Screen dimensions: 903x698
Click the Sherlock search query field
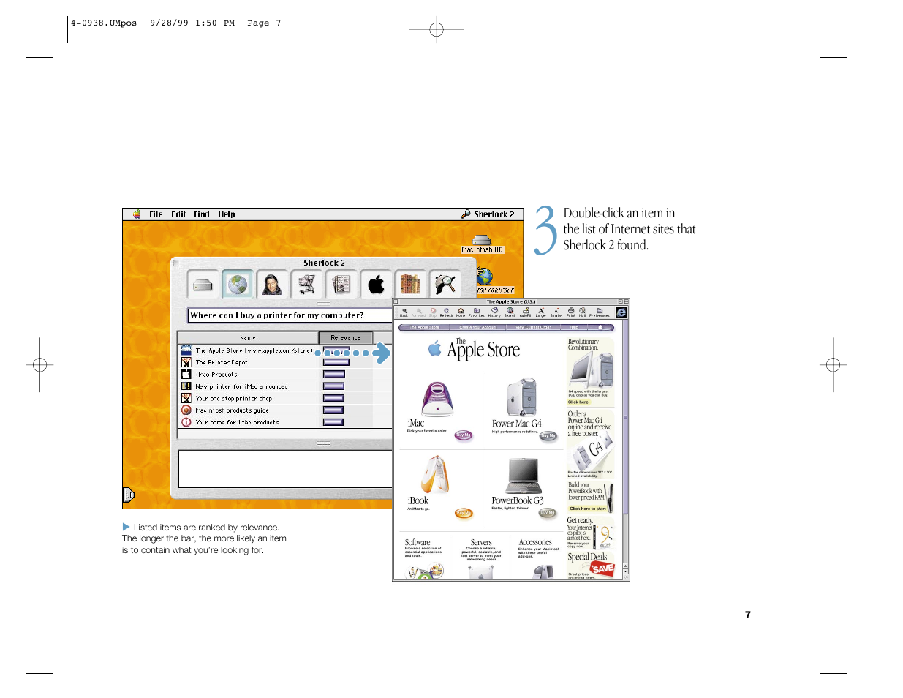click(x=290, y=315)
